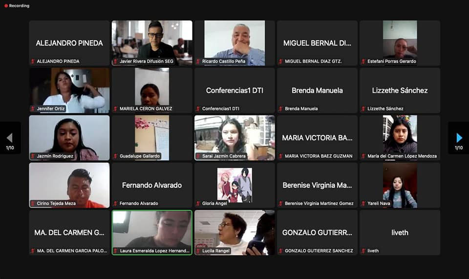Select Javier Rivera Difusión SEG video tile
The height and width of the screenshot is (279, 469).
tap(152, 43)
